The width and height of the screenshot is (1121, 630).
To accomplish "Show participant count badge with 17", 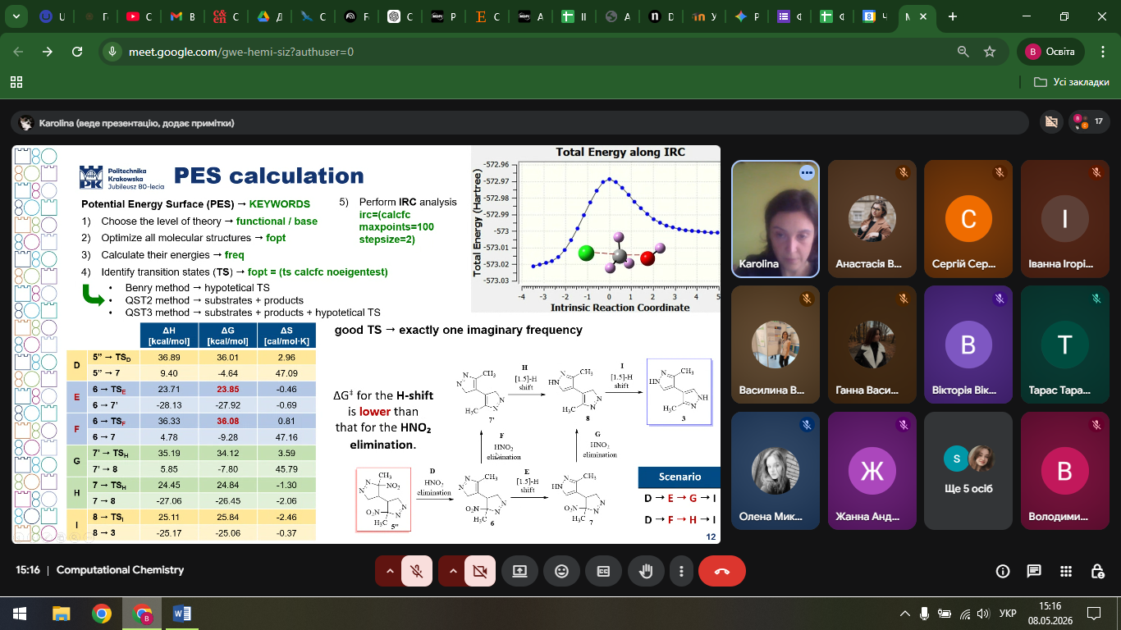I will 1089,122.
